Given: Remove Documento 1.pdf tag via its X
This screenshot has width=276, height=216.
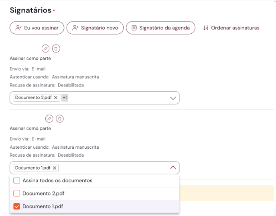Looking at the screenshot, I should (55, 168).
